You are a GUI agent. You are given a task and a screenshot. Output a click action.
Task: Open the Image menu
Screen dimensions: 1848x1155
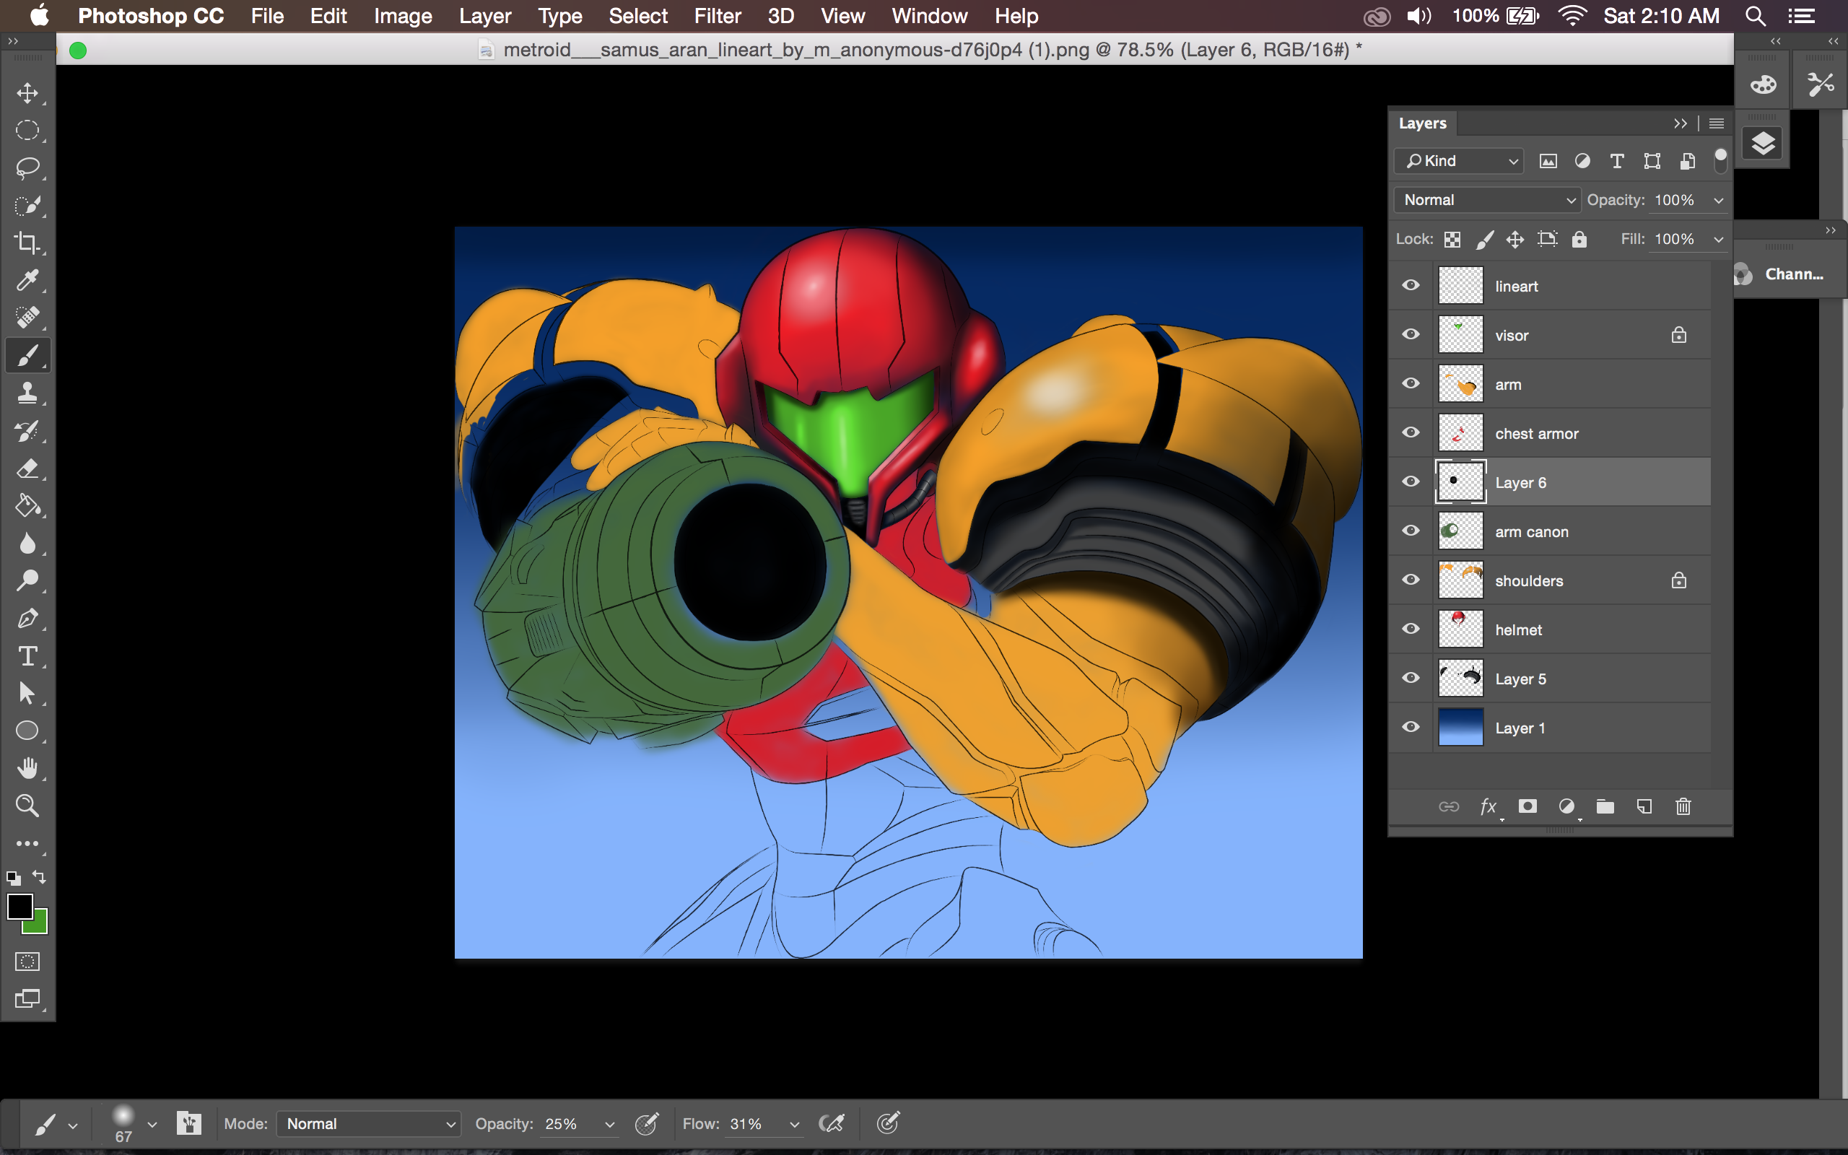(x=402, y=16)
